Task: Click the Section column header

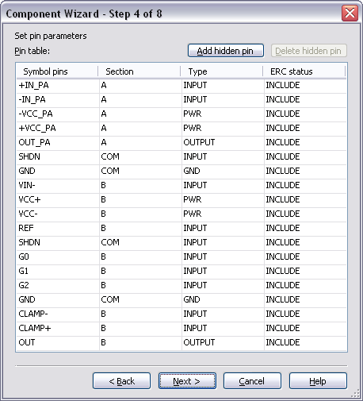Action: click(x=139, y=71)
